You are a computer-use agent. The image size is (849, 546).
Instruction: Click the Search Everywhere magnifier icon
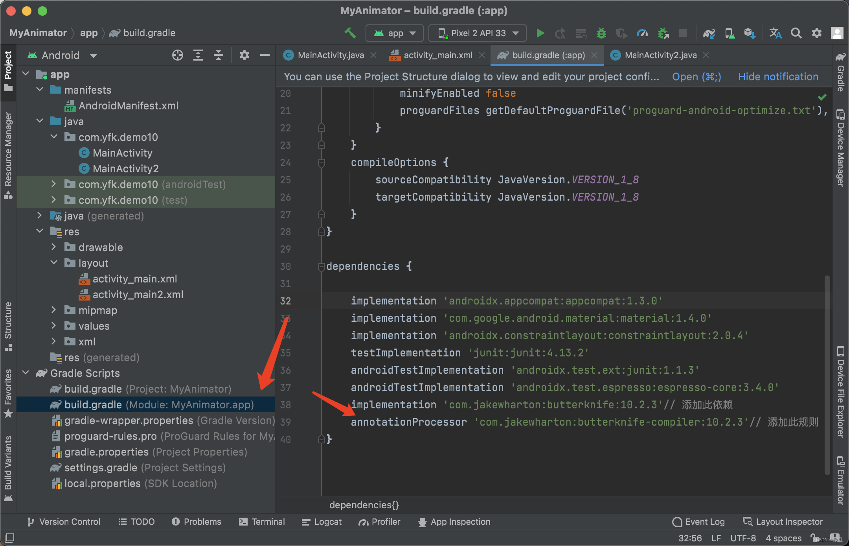click(x=796, y=33)
